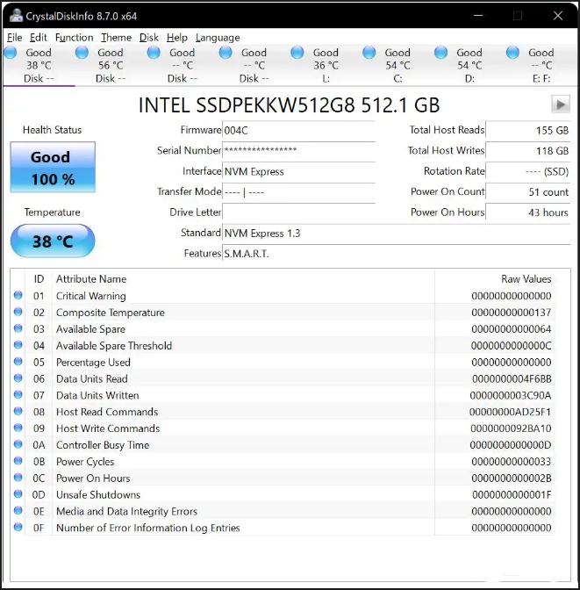Click the Attribute Name column header

point(91,279)
